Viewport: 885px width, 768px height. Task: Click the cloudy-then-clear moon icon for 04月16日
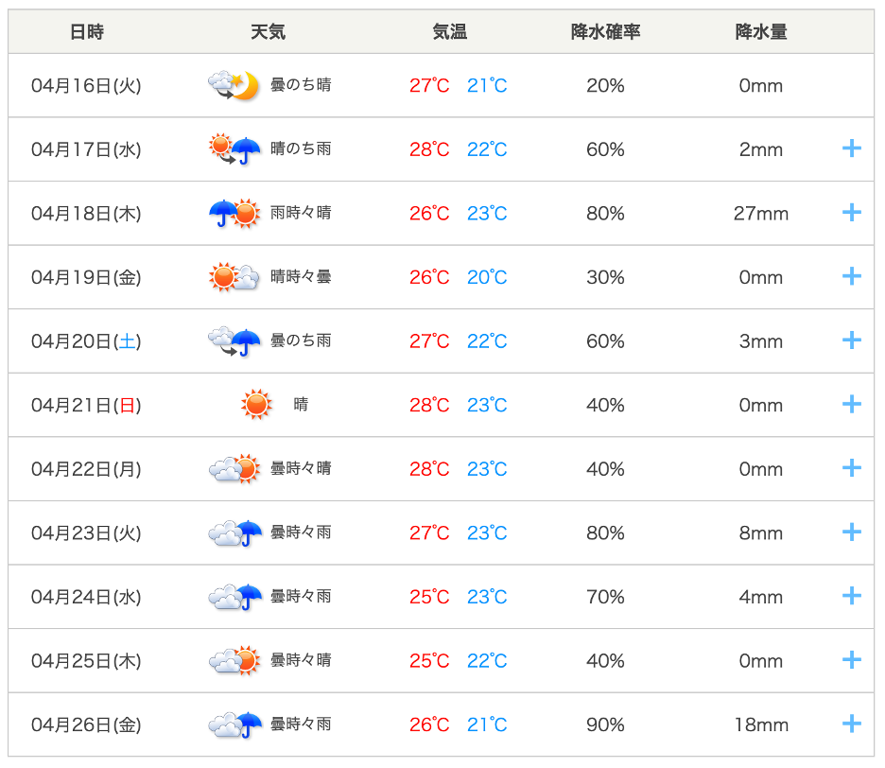pyautogui.click(x=234, y=86)
